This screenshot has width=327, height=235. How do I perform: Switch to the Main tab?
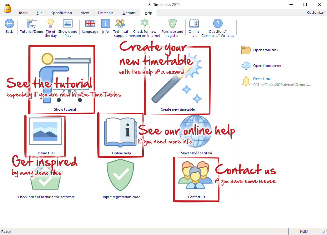point(23,13)
